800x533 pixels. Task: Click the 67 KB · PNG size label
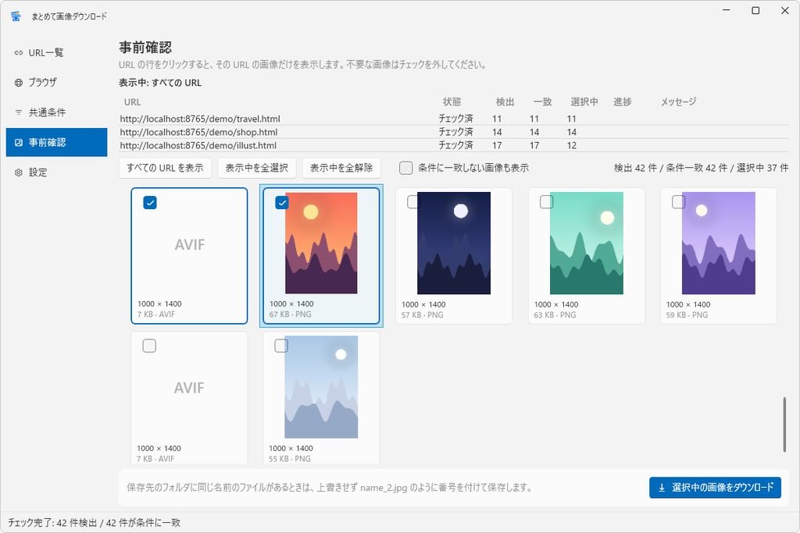coord(291,314)
